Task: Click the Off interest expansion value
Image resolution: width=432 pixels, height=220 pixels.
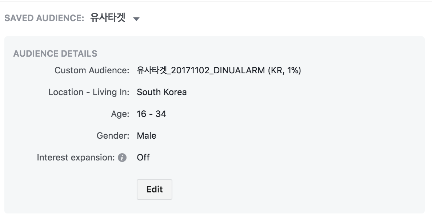Action: click(x=143, y=158)
